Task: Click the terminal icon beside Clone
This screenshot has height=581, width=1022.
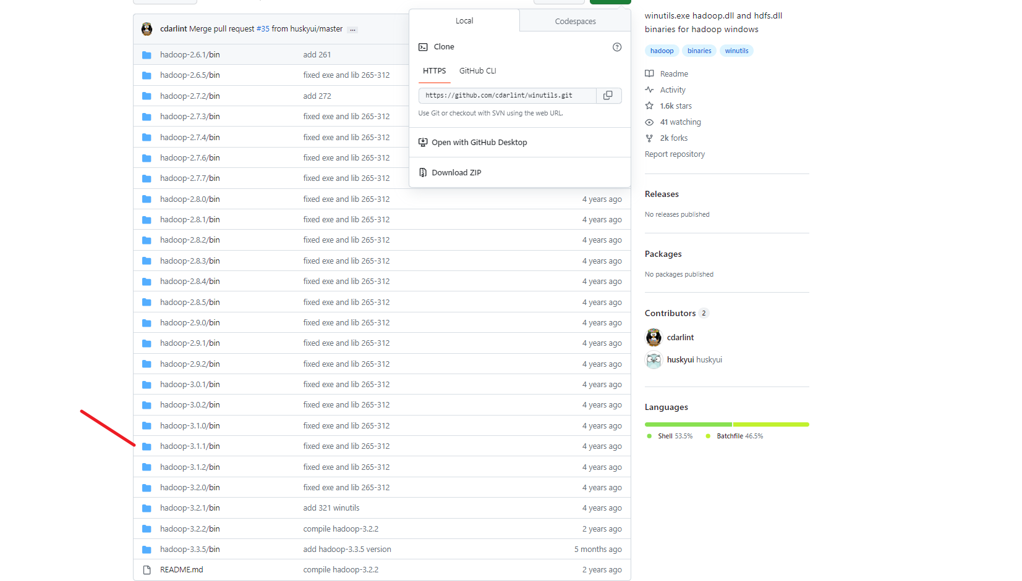Action: (x=423, y=47)
